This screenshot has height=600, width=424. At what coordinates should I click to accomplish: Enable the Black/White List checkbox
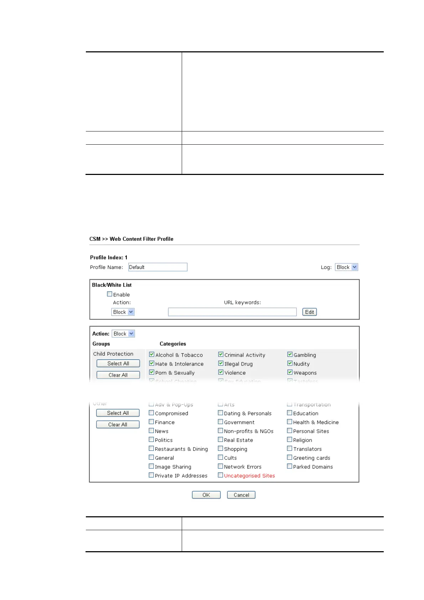click(x=110, y=294)
